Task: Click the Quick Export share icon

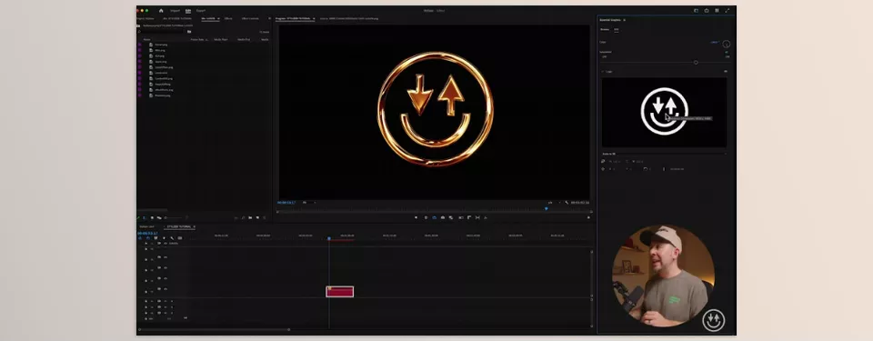Action: click(707, 10)
